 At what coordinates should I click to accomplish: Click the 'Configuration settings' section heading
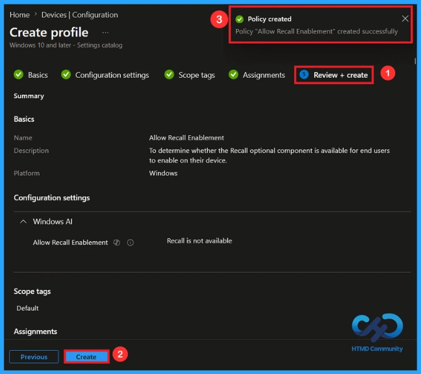(52, 198)
